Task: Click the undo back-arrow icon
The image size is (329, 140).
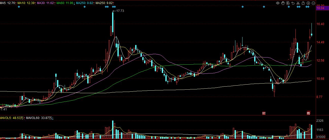Action: [293, 3]
